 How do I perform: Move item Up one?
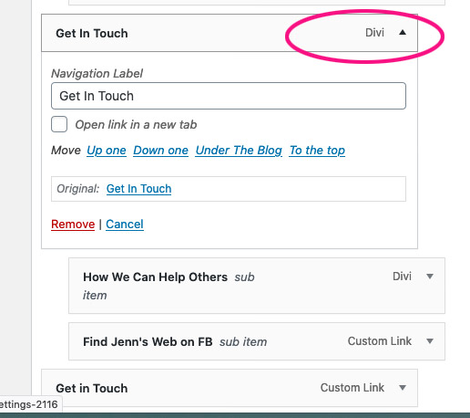[107, 151]
